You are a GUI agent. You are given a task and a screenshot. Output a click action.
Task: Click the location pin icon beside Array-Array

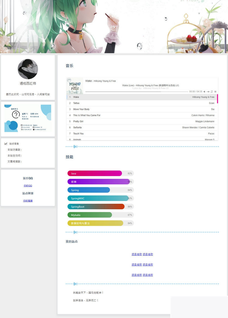pyautogui.click(x=22, y=127)
